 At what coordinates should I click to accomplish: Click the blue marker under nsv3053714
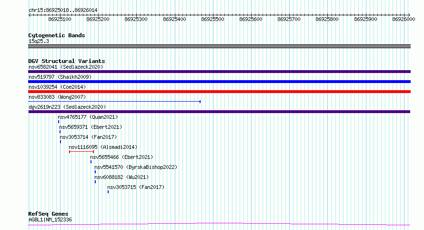61,142
